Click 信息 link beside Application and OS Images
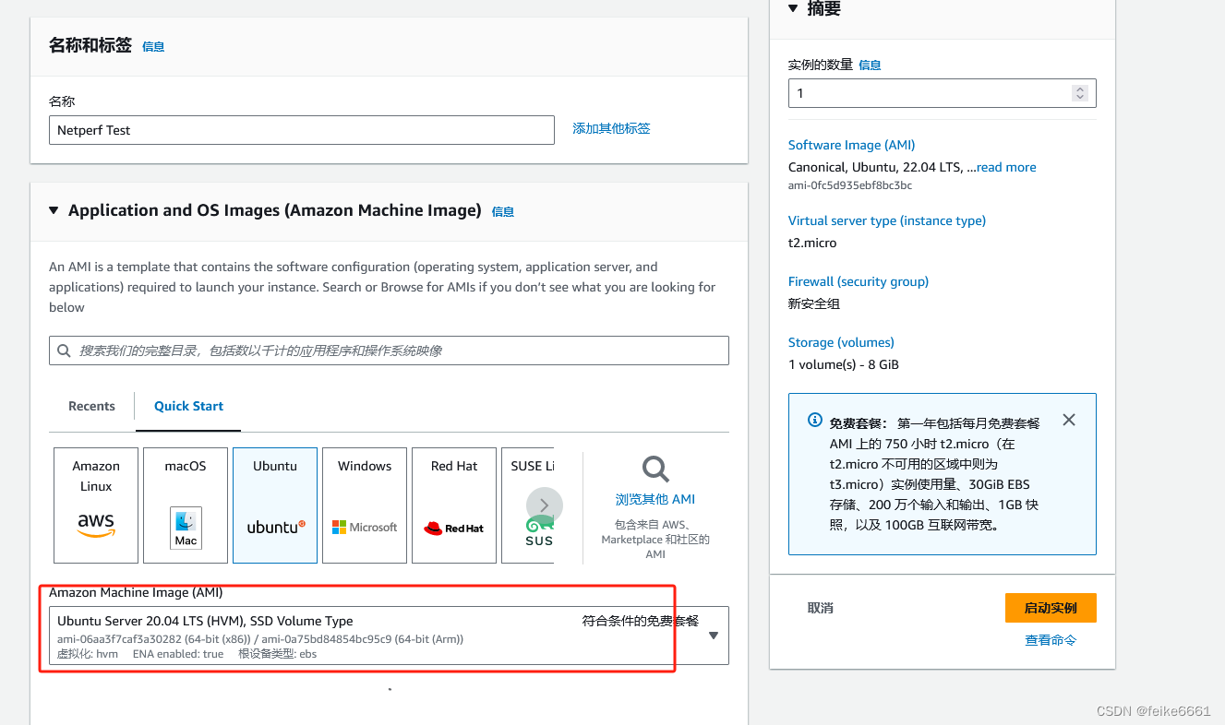The image size is (1225, 725). (x=503, y=211)
